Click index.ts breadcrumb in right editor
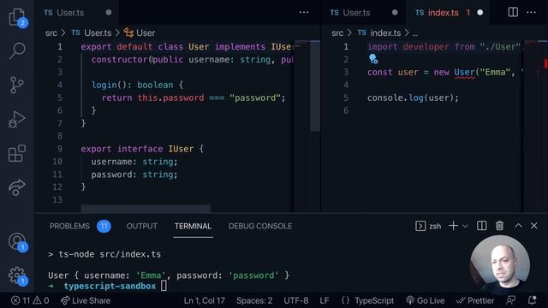 (379, 33)
